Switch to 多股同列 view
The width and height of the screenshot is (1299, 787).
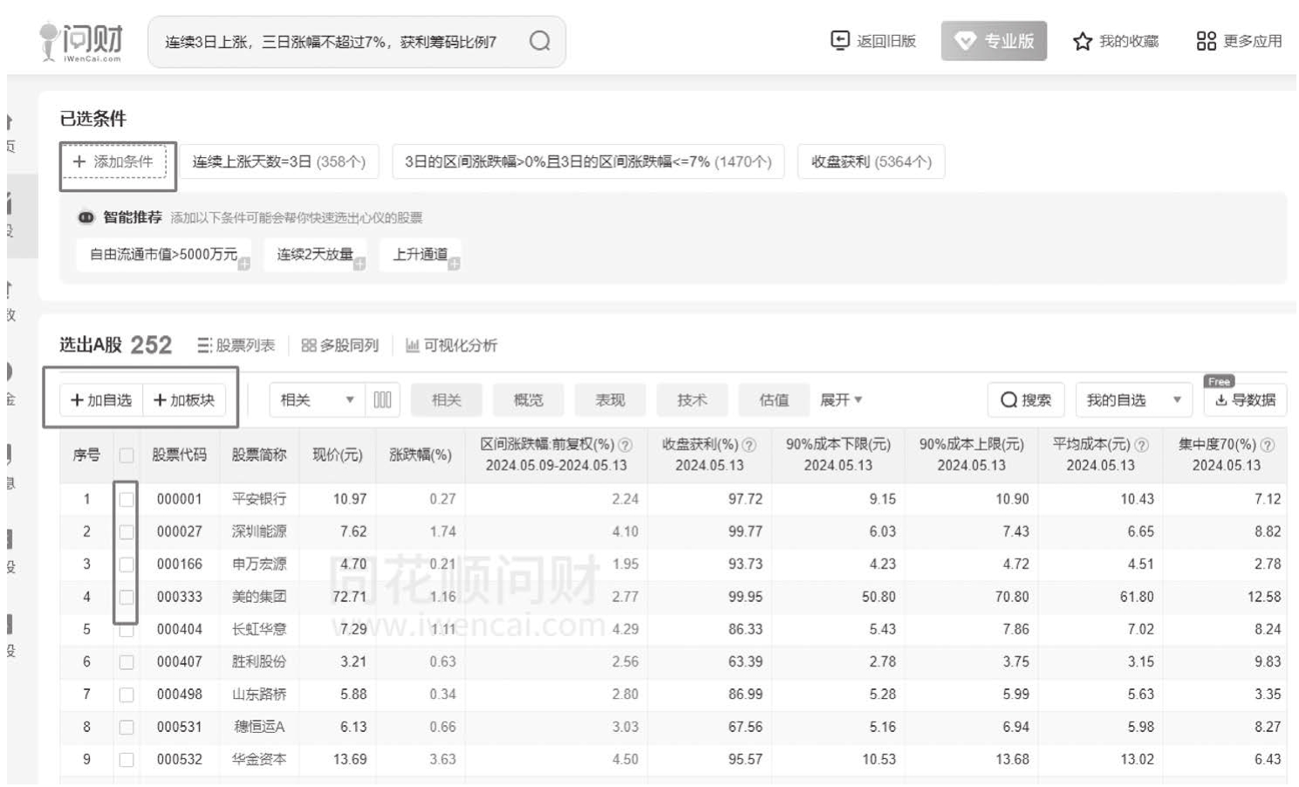tap(340, 346)
